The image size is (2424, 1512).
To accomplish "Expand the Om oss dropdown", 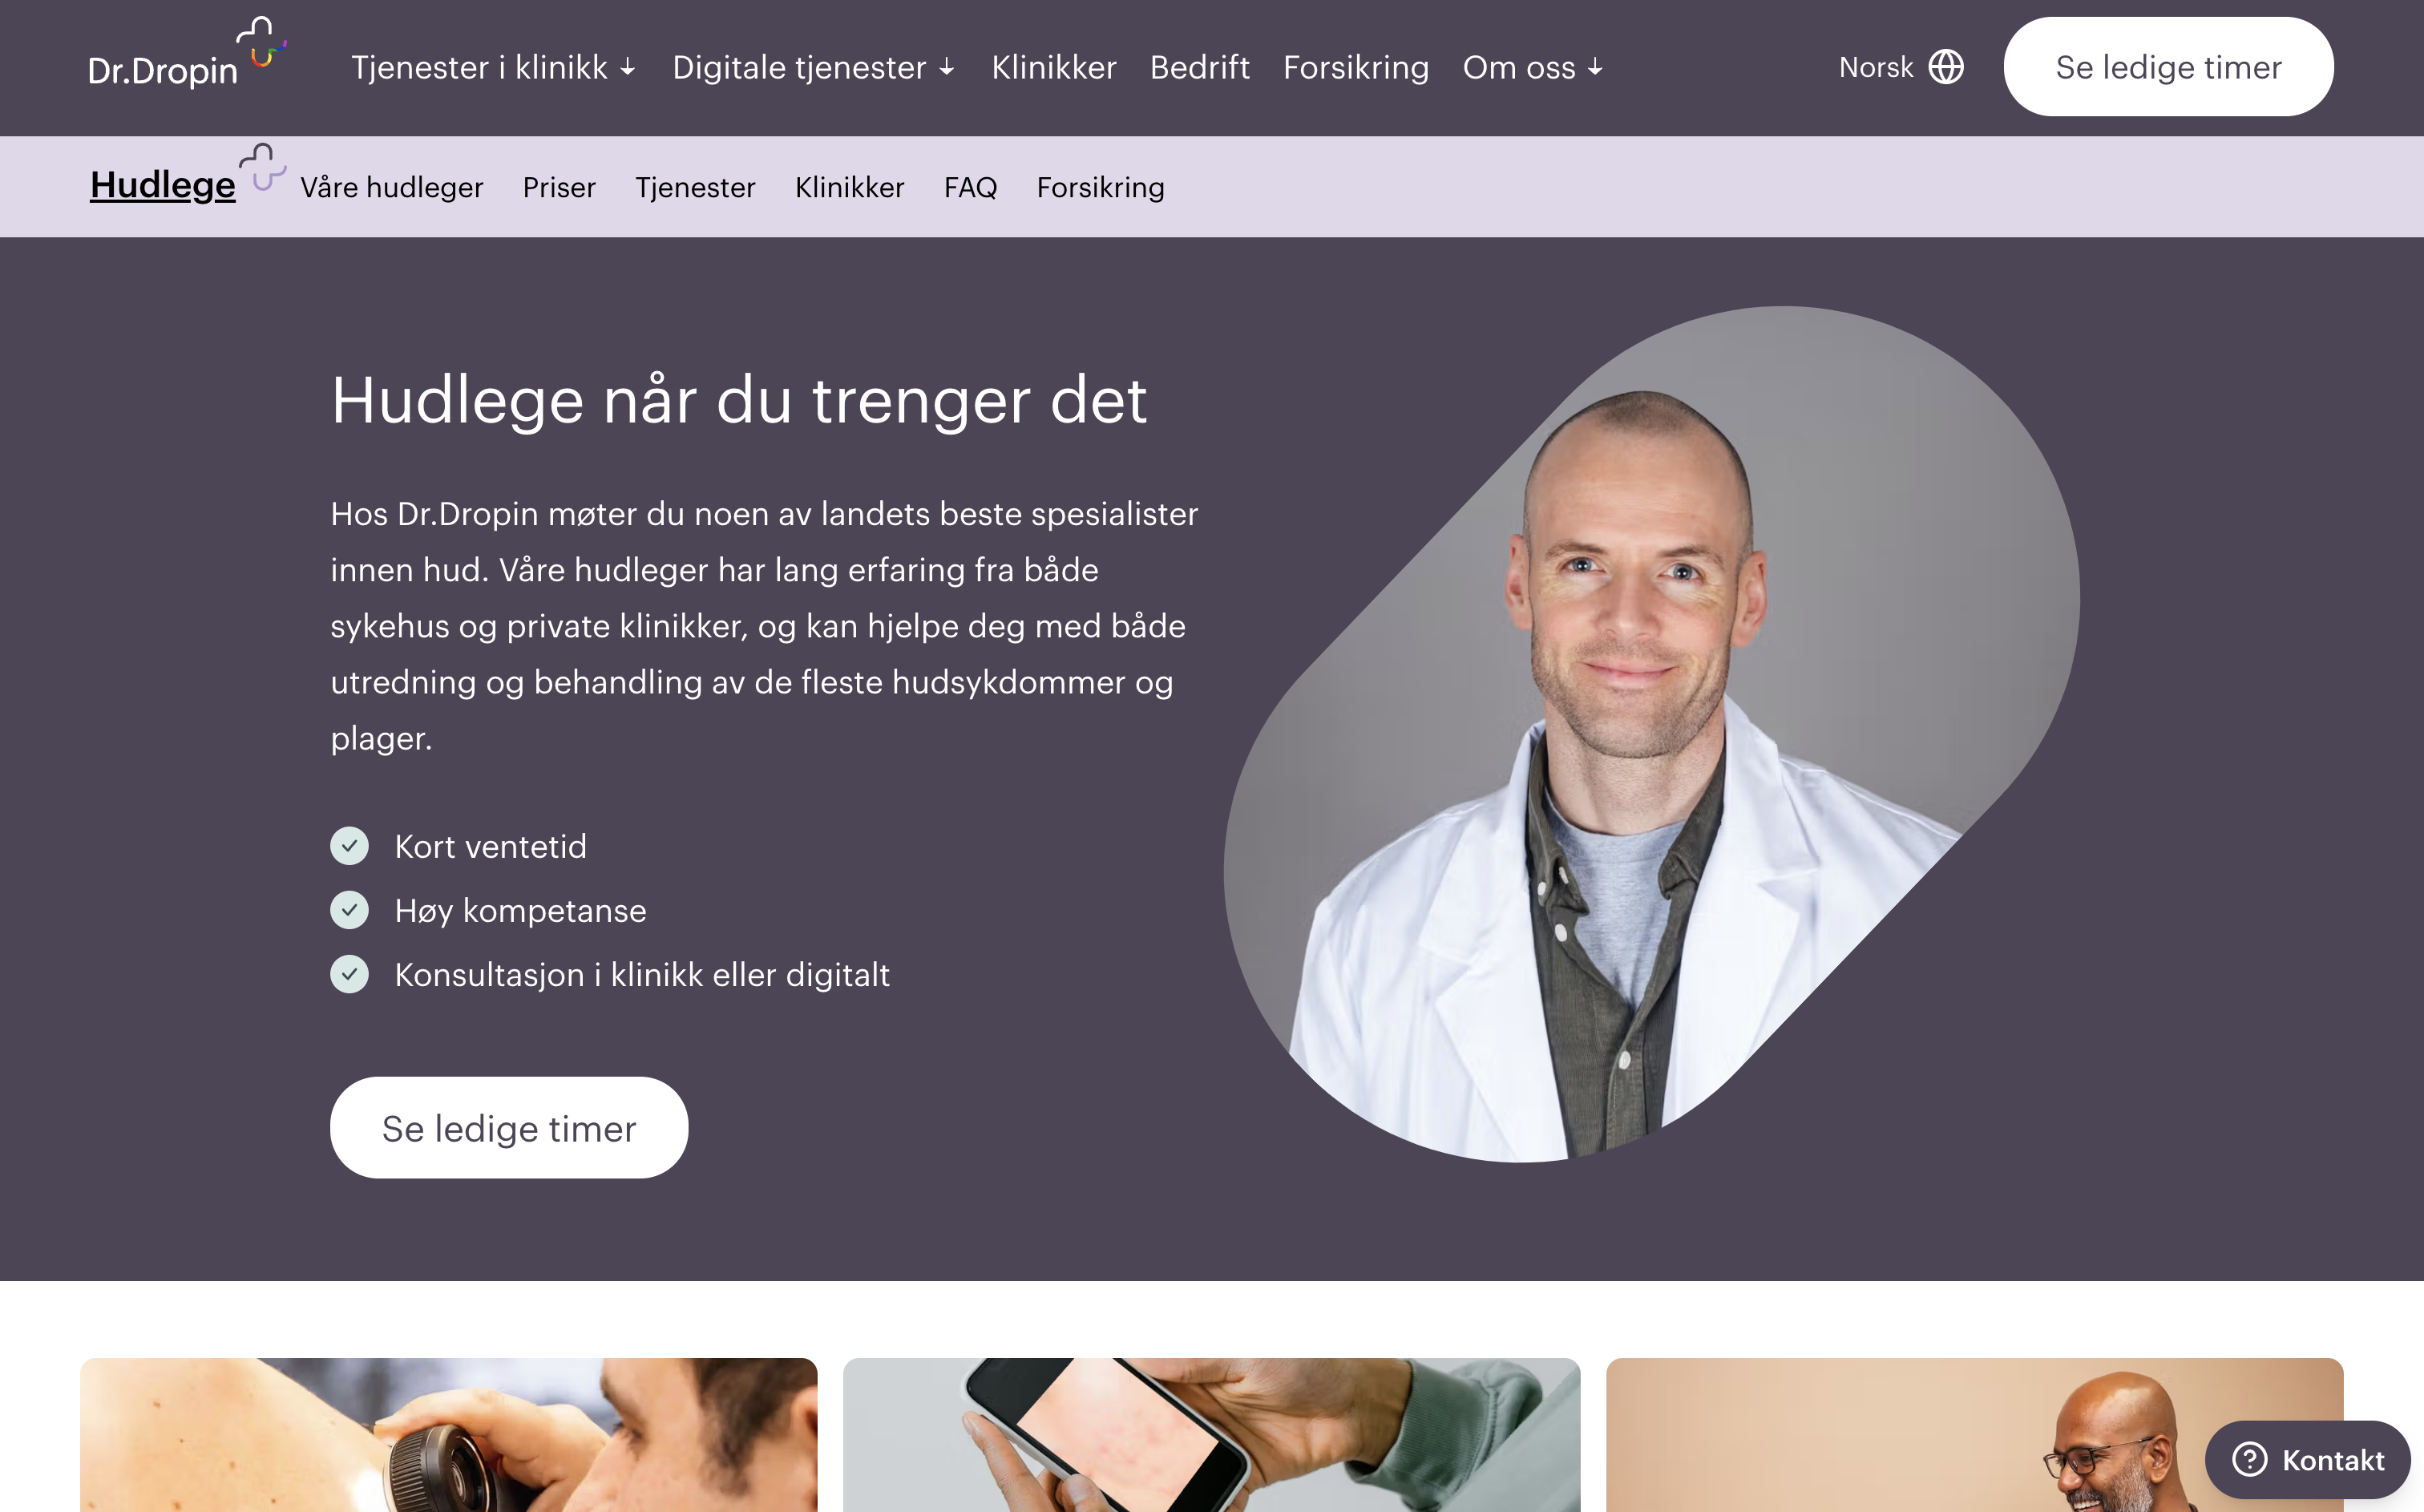I will pyautogui.click(x=1533, y=67).
